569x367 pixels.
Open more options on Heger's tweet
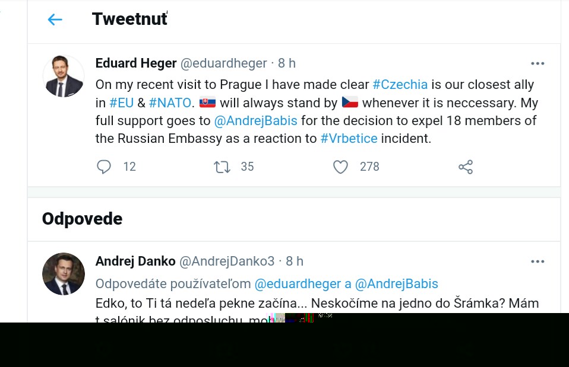[x=538, y=63]
